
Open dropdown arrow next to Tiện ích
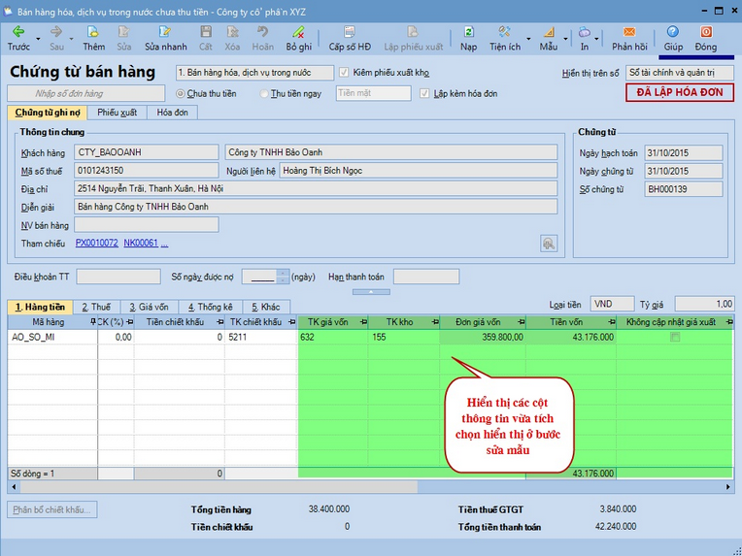click(528, 39)
